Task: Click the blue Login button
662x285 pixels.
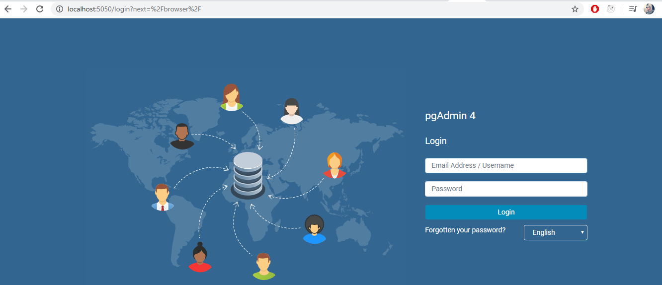Action: 506,212
